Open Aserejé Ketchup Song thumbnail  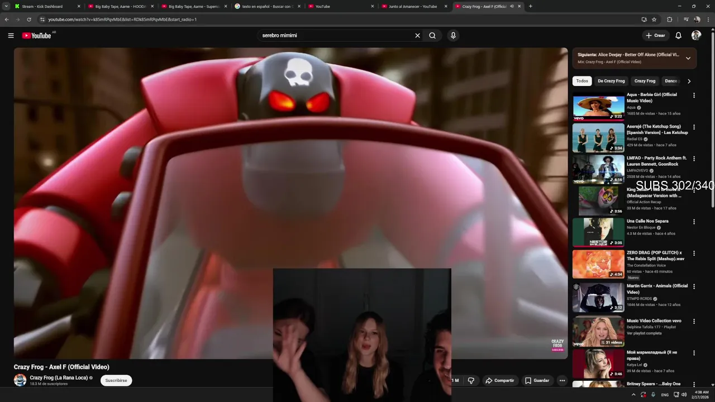pos(598,138)
